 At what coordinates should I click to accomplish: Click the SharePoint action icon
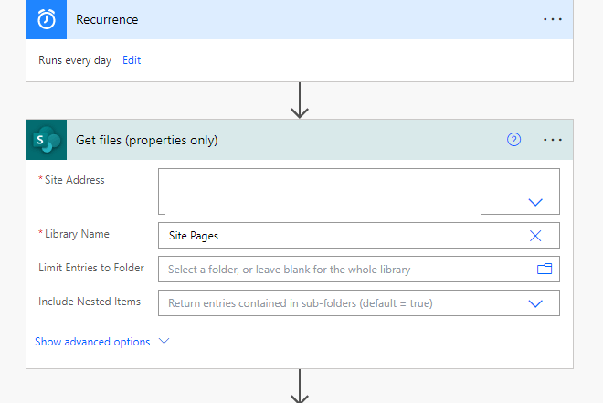[47, 140]
